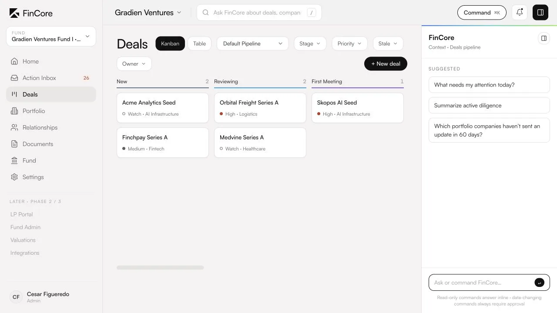
Task: Click Fund Admin link
Action: click(25, 227)
